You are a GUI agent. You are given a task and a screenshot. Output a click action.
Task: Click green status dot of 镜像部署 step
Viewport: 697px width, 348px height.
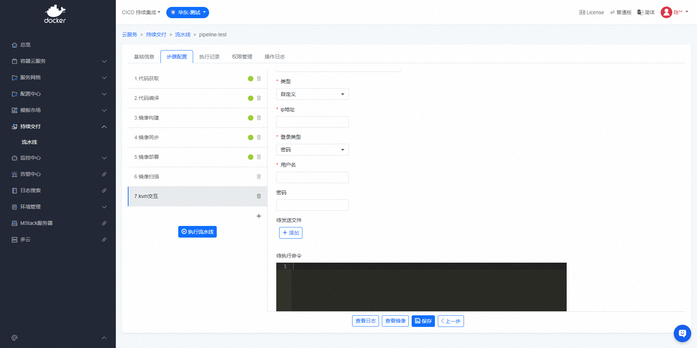click(x=250, y=157)
